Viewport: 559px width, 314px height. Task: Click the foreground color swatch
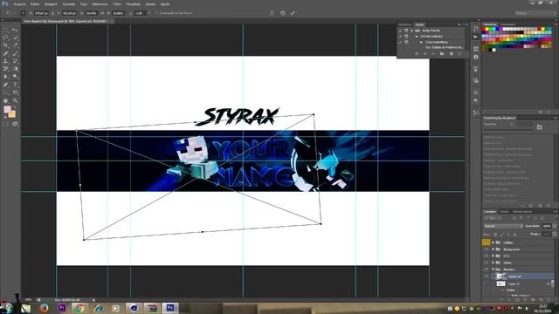pyautogui.click(x=7, y=110)
